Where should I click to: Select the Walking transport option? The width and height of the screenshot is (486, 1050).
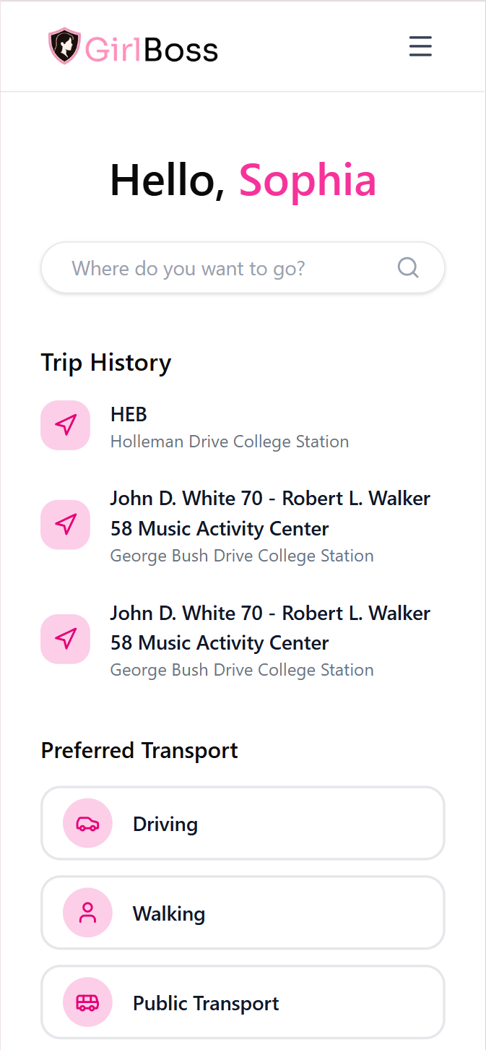(243, 913)
